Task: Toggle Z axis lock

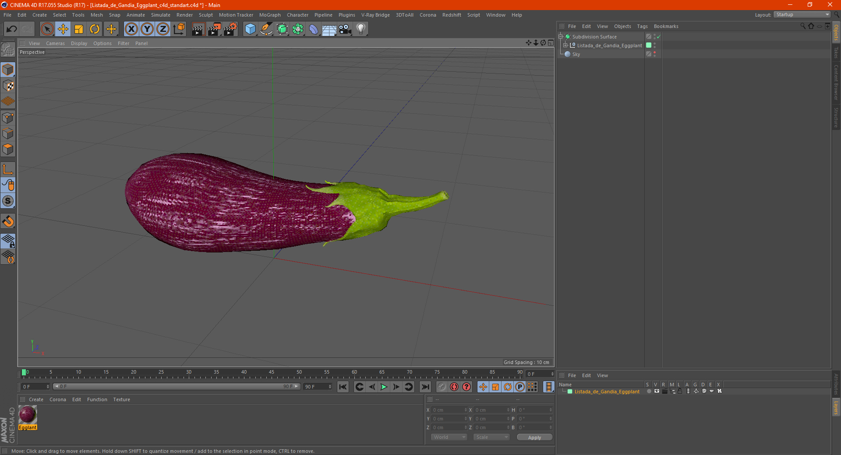Action: coord(163,29)
